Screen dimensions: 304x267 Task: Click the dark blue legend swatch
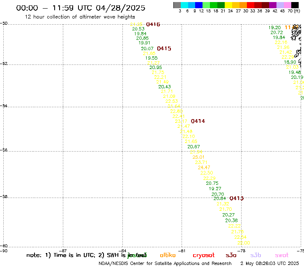199,5
